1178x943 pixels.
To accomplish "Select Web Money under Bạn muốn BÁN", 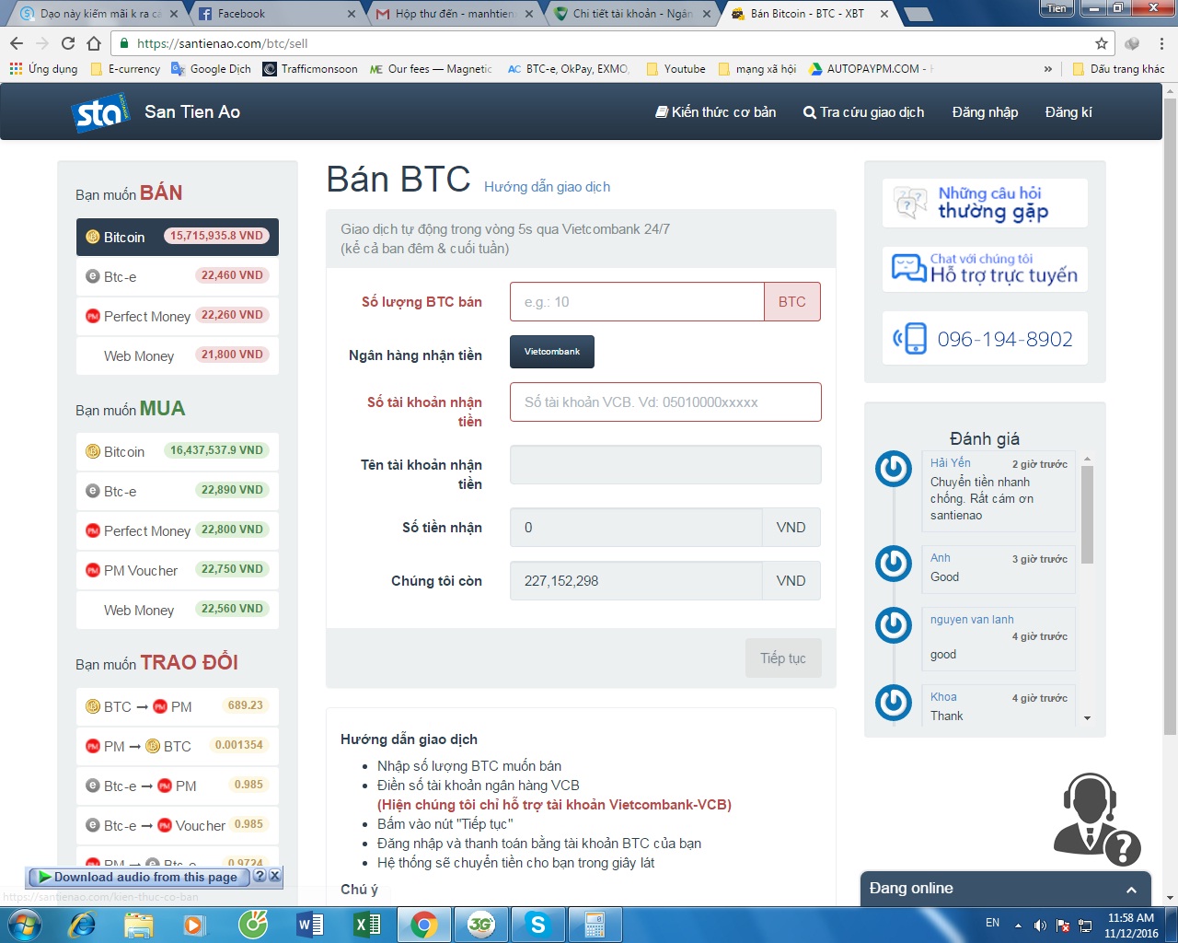I will pos(178,355).
